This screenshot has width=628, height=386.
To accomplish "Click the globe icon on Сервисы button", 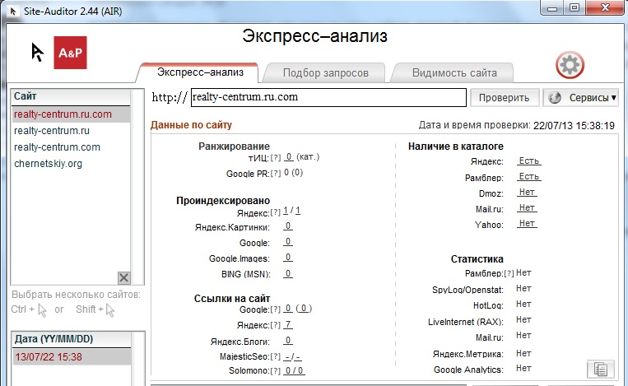I will point(554,97).
